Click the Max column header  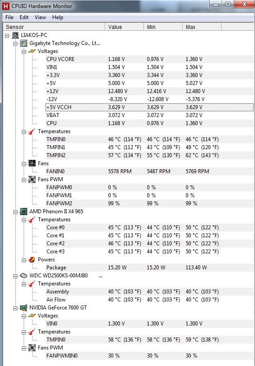(x=202, y=27)
